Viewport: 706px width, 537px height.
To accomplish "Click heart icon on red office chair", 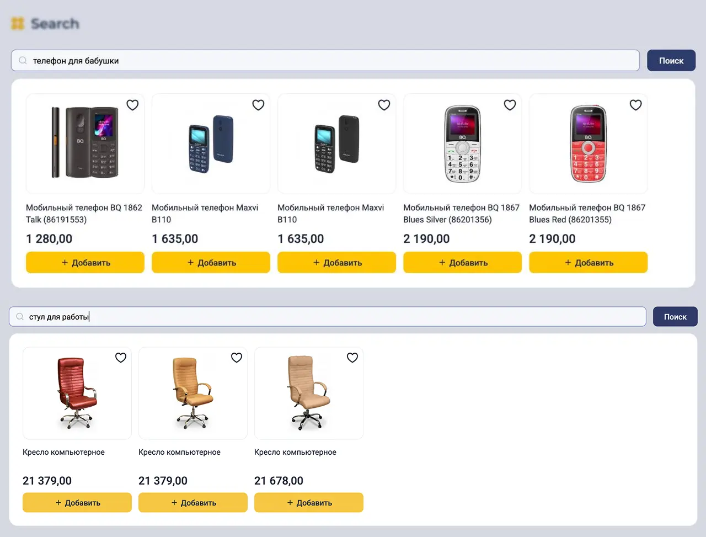I will pos(121,358).
